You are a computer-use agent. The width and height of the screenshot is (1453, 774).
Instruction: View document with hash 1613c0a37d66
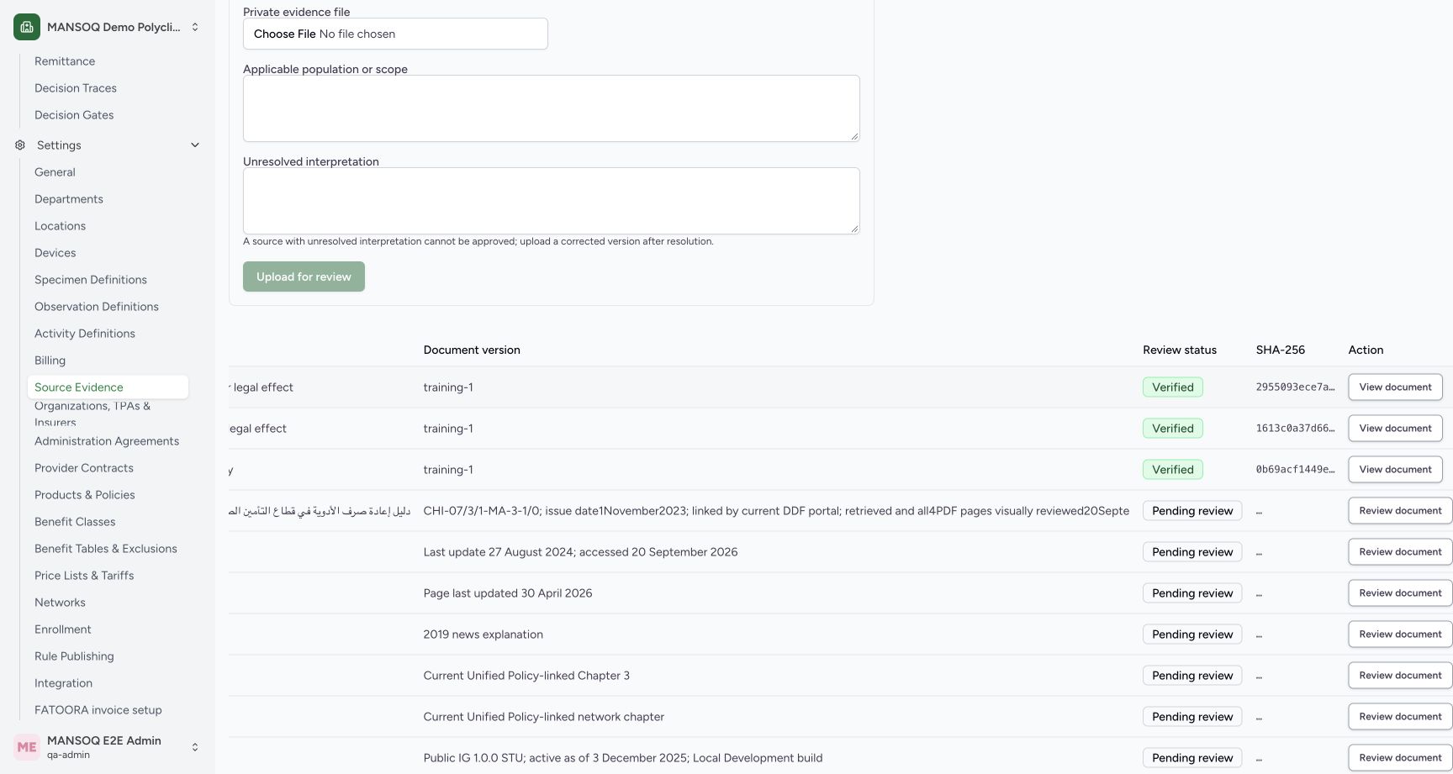point(1395,429)
